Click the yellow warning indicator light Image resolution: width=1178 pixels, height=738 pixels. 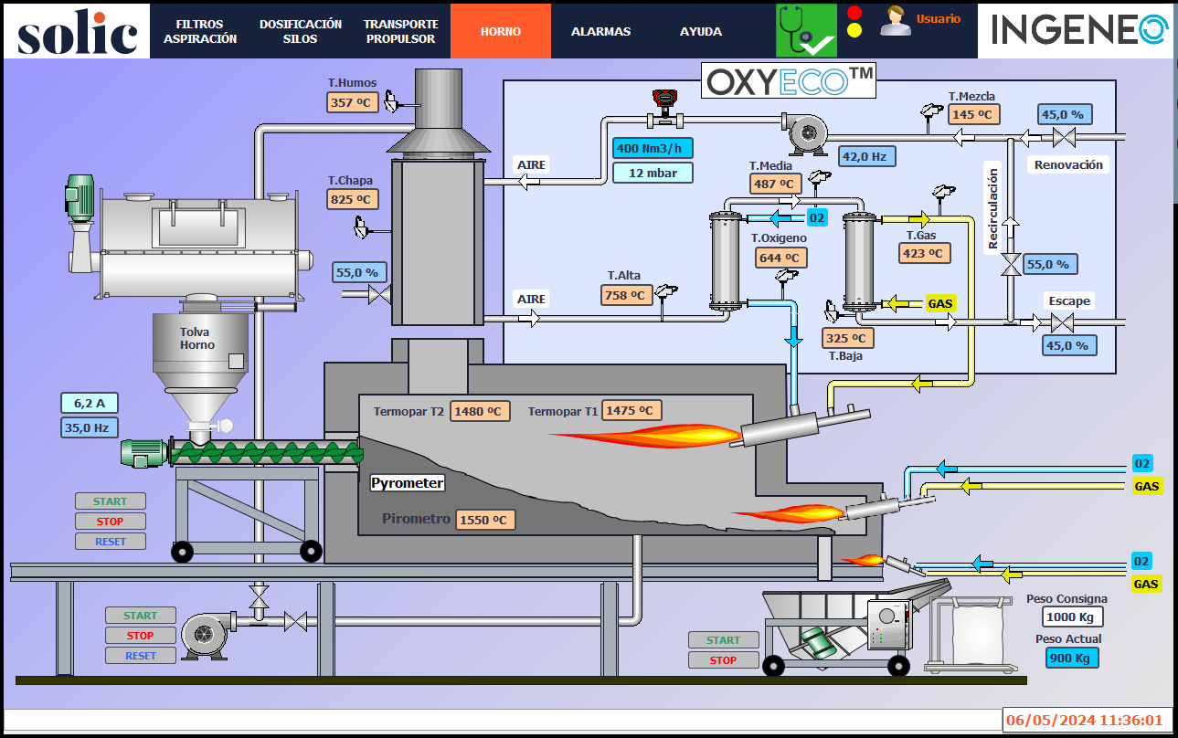coord(854,30)
